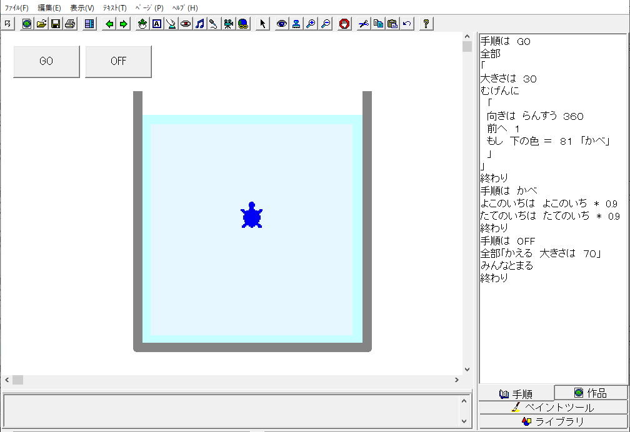Click the OFF button on canvas
The width and height of the screenshot is (630, 432).
click(118, 61)
